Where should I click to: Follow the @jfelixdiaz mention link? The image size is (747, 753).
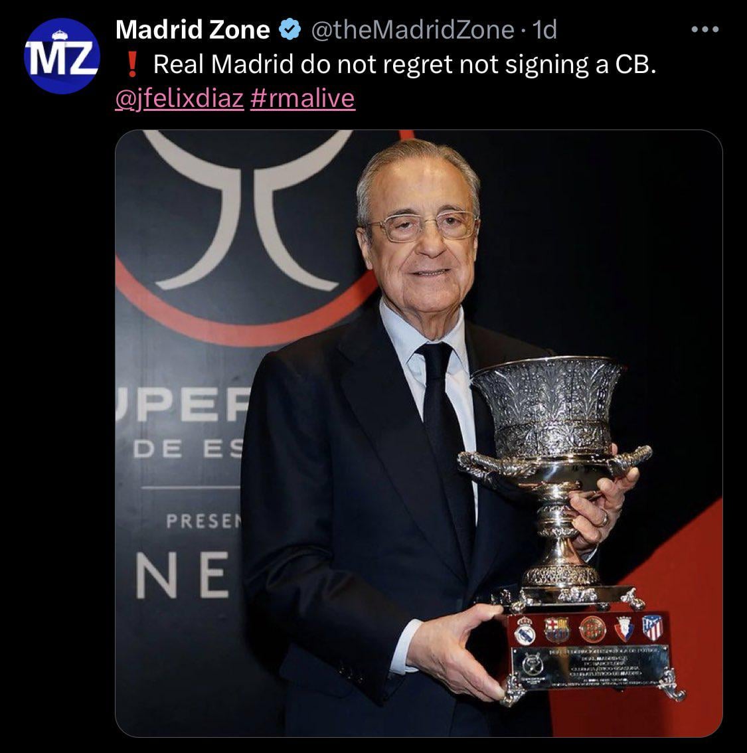point(179,98)
